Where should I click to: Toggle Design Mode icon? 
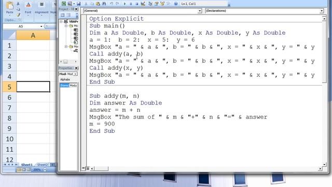coord(143,4)
